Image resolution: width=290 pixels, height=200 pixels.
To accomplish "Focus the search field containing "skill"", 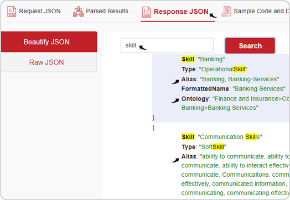I will [167, 45].
